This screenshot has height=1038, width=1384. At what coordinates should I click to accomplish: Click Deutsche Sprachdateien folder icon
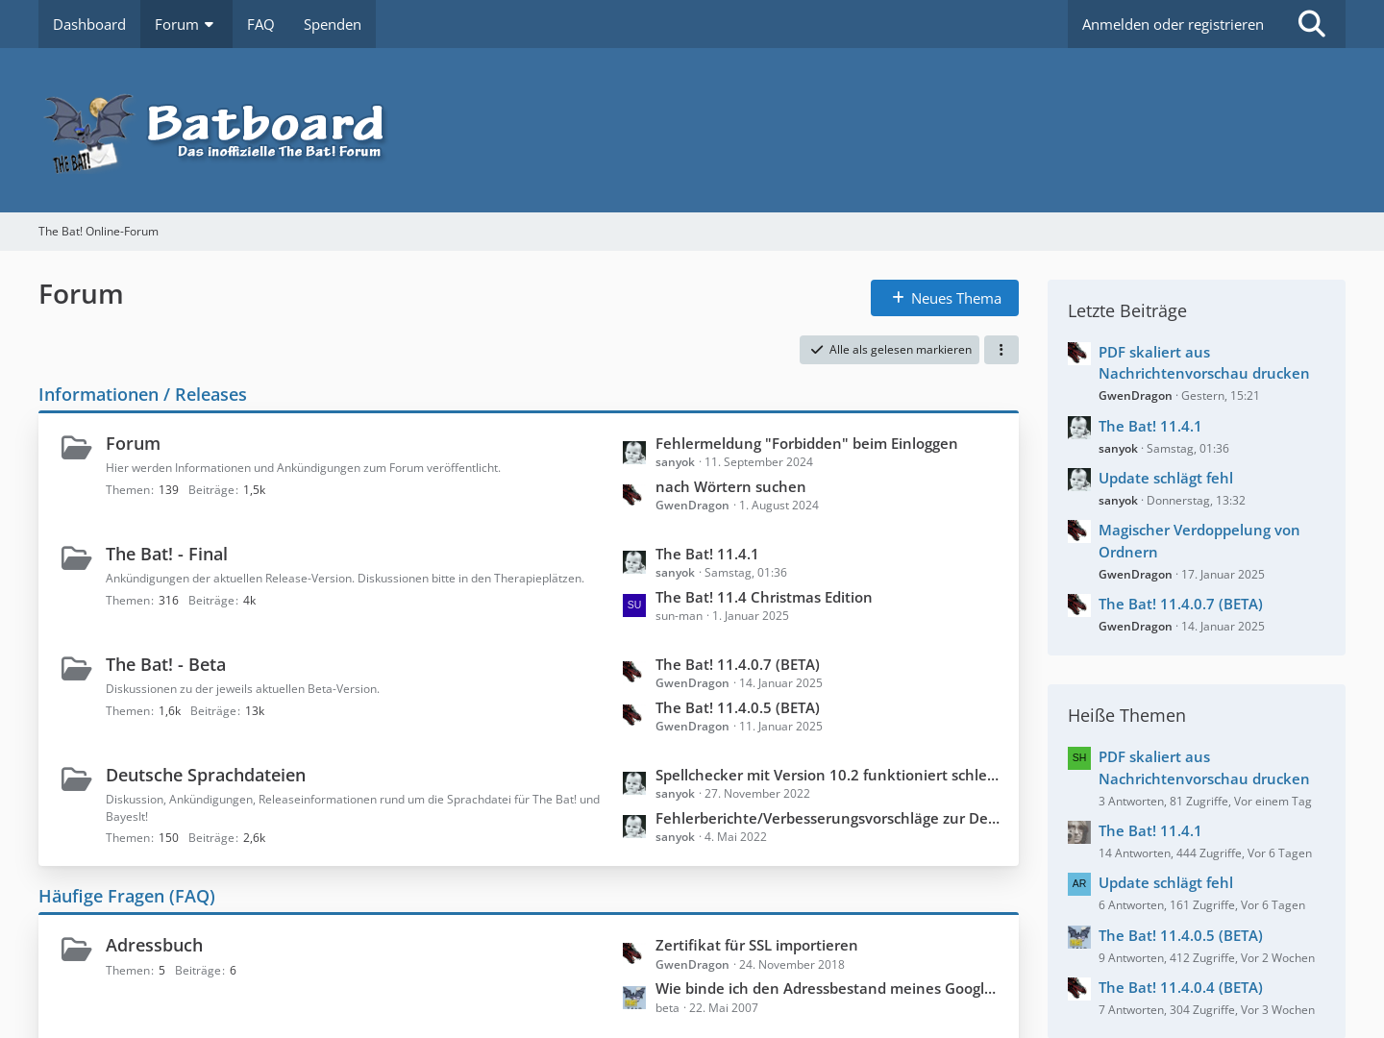tap(77, 779)
